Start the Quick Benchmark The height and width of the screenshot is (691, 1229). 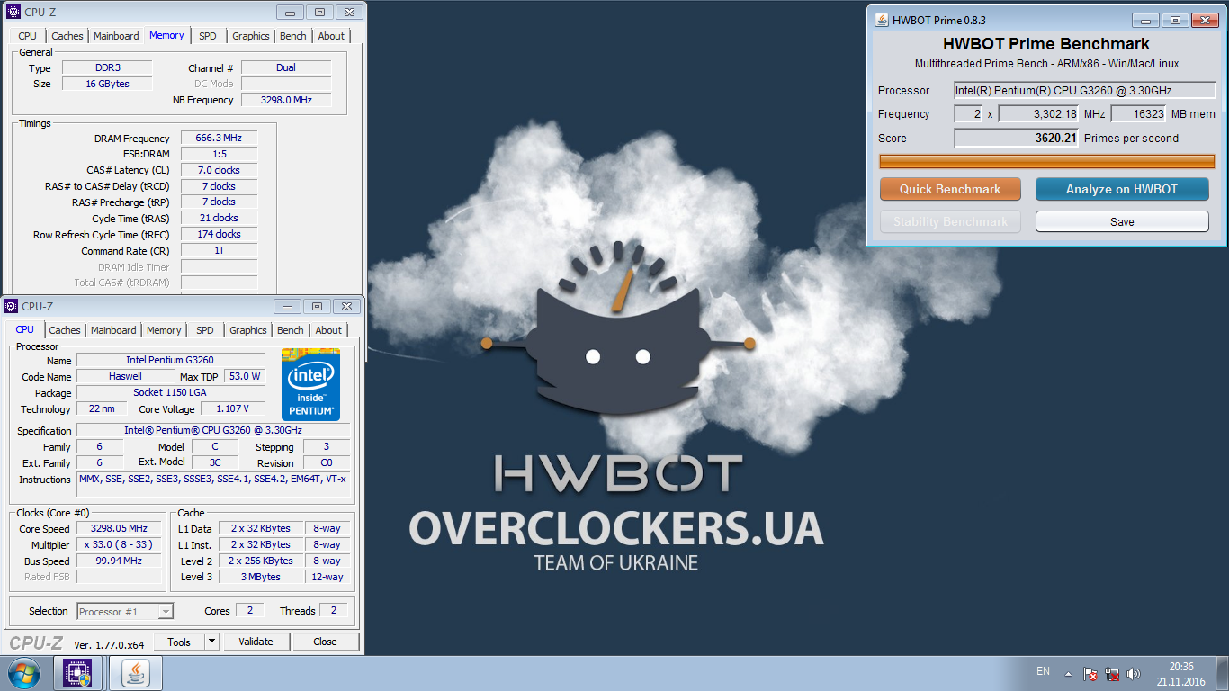tap(950, 189)
